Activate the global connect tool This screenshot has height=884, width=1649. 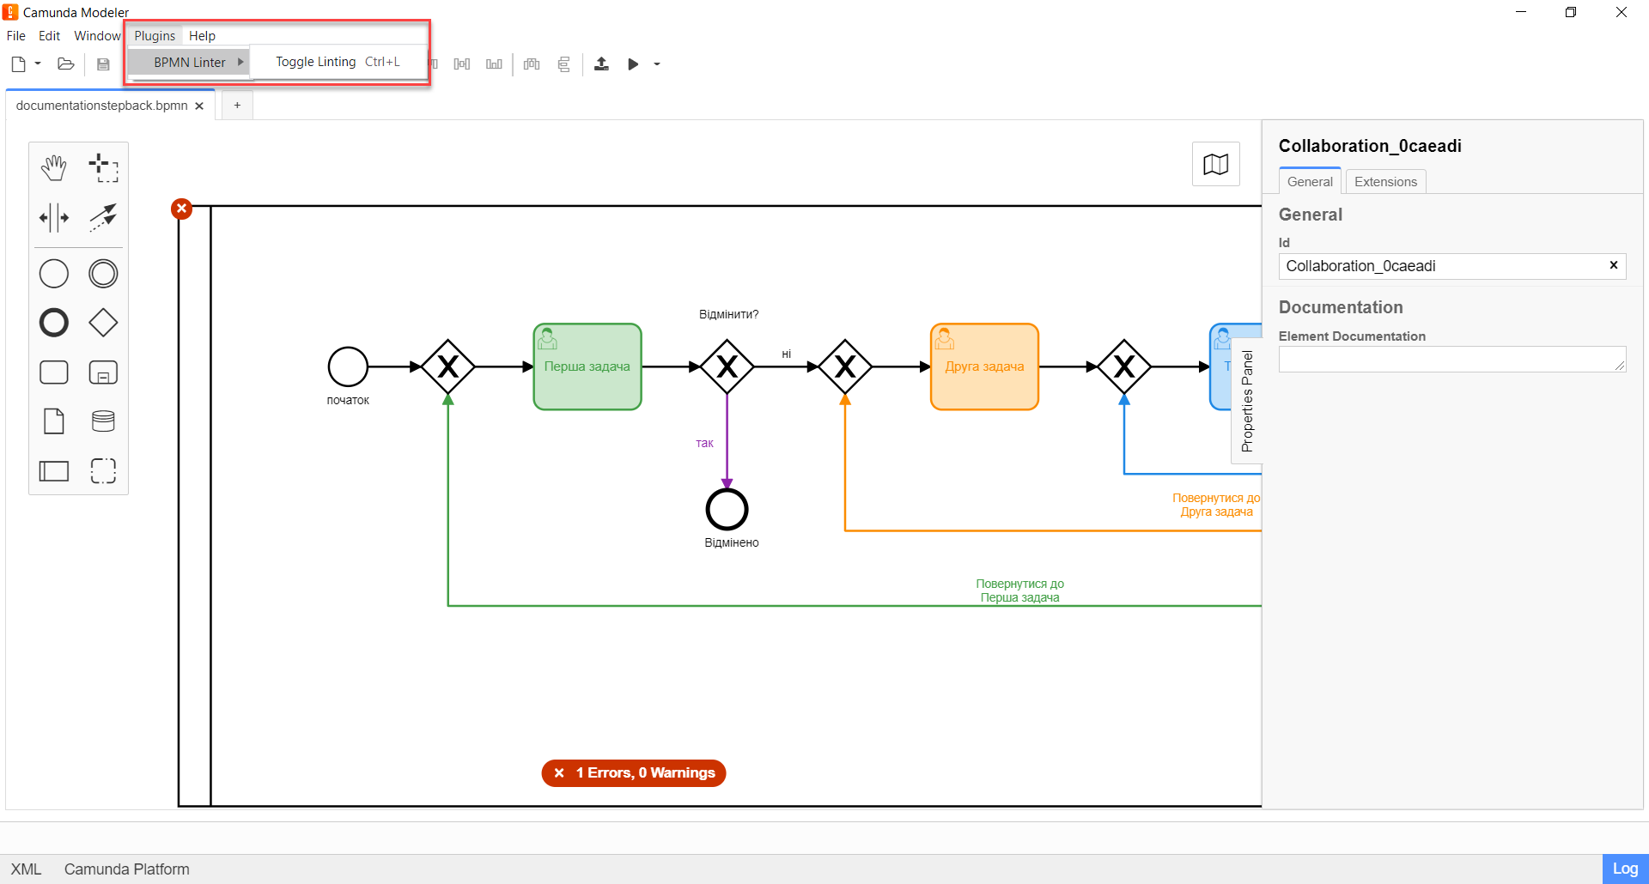pyautogui.click(x=103, y=217)
